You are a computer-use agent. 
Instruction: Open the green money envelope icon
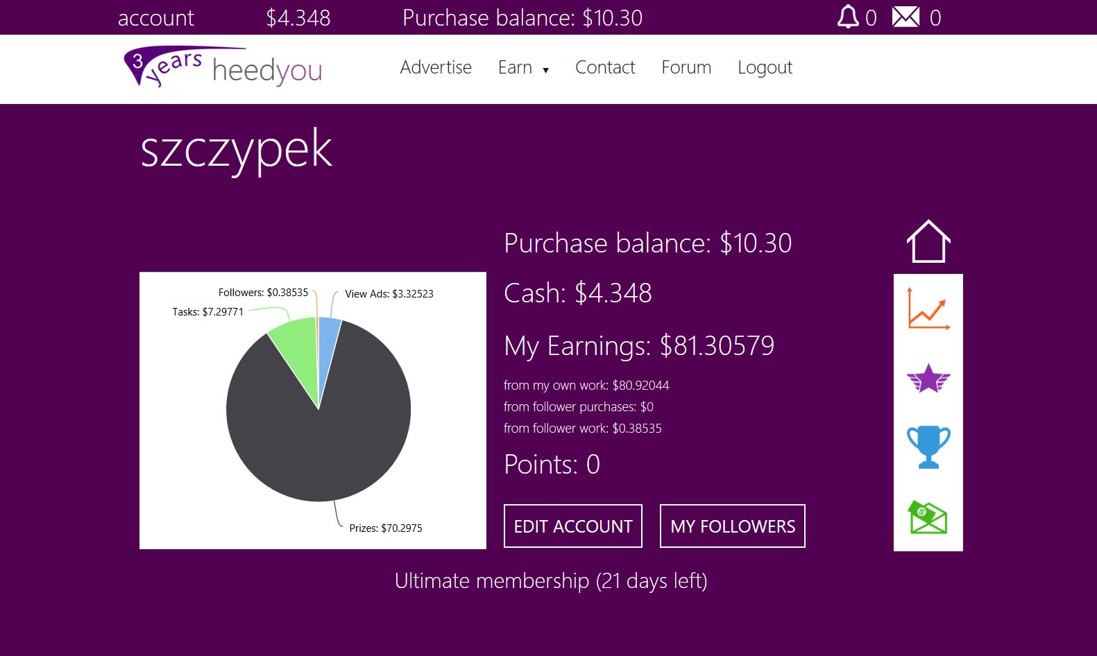pos(928,517)
